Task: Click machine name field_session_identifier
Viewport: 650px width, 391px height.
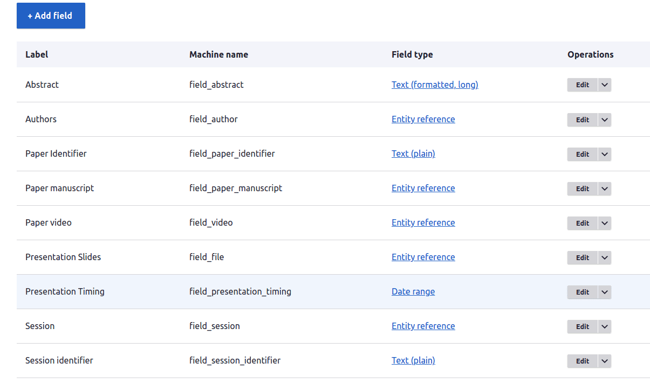Action: coord(235,360)
